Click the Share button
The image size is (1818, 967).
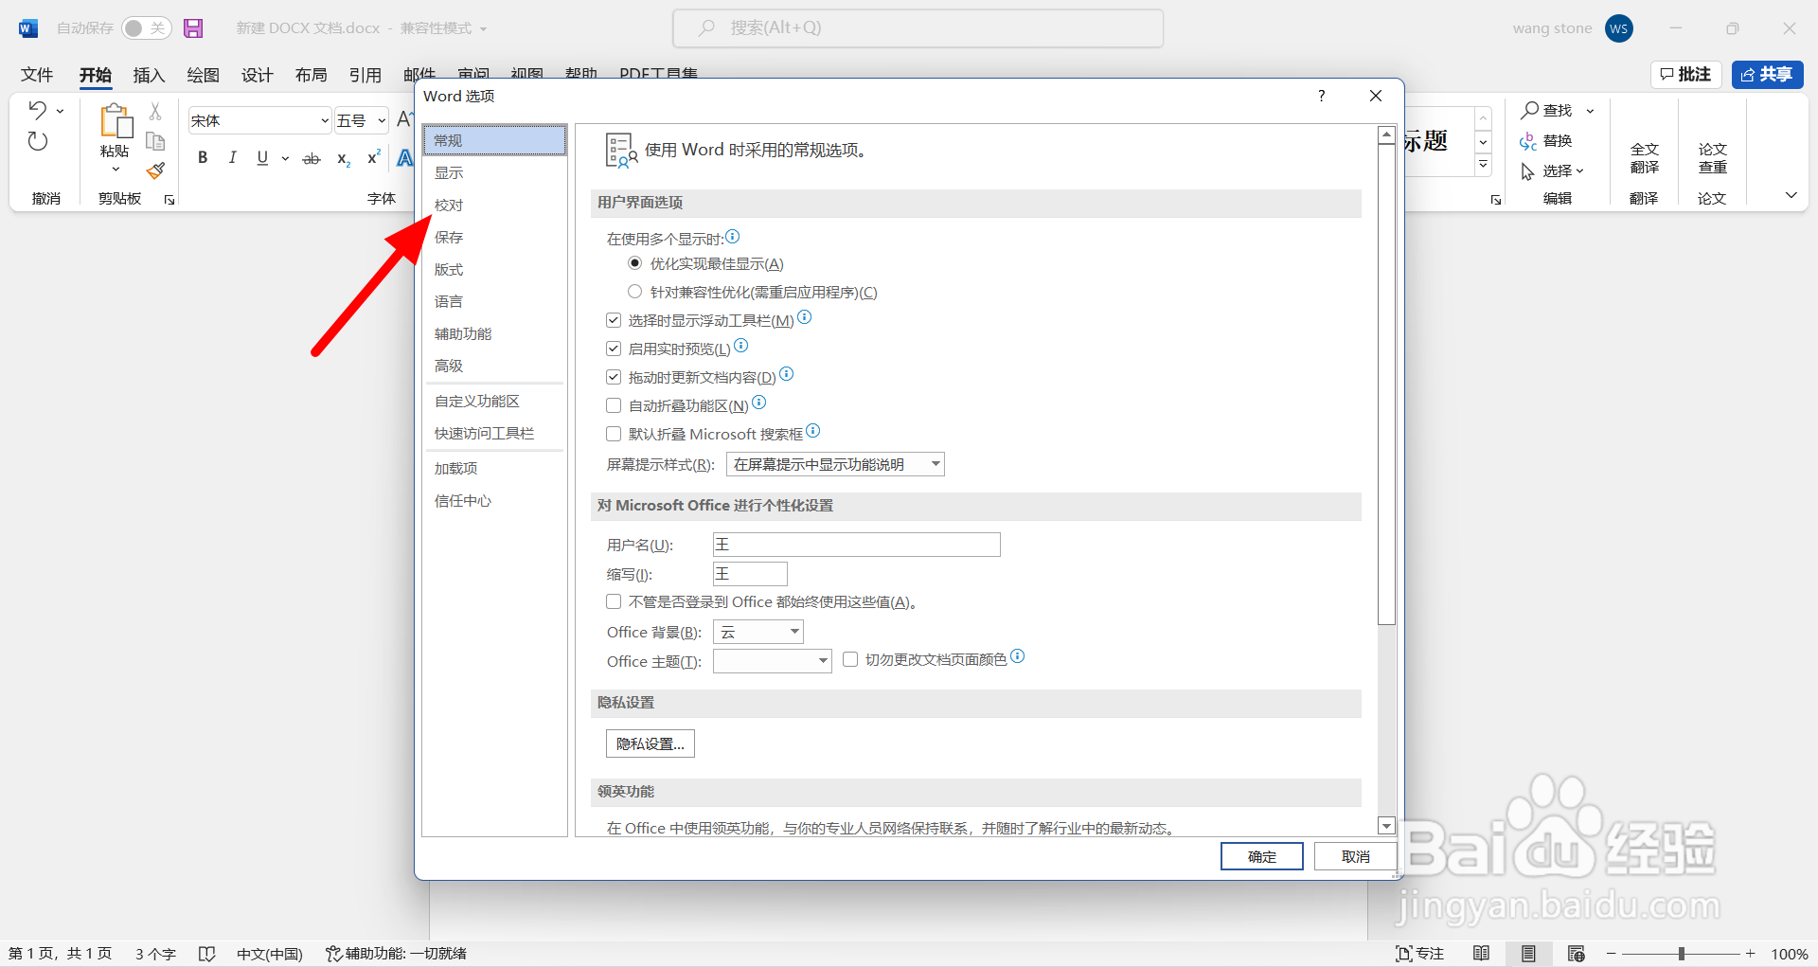(x=1767, y=75)
